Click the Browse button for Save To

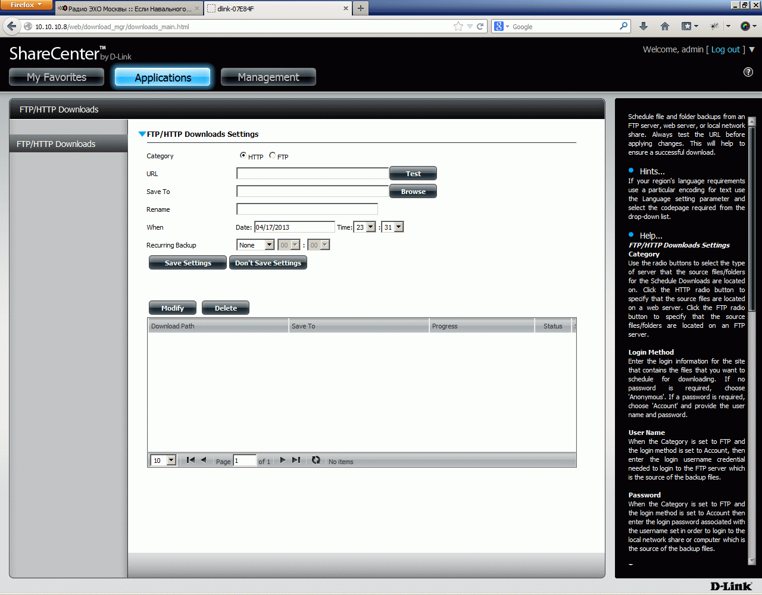pos(413,191)
